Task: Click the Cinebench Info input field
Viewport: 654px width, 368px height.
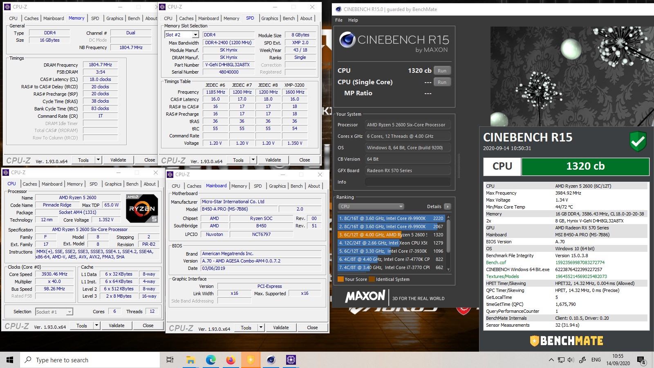Action: coord(408,182)
